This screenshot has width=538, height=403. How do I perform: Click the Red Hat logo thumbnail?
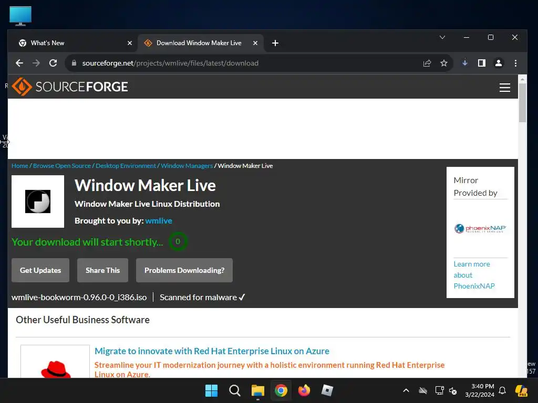55,362
